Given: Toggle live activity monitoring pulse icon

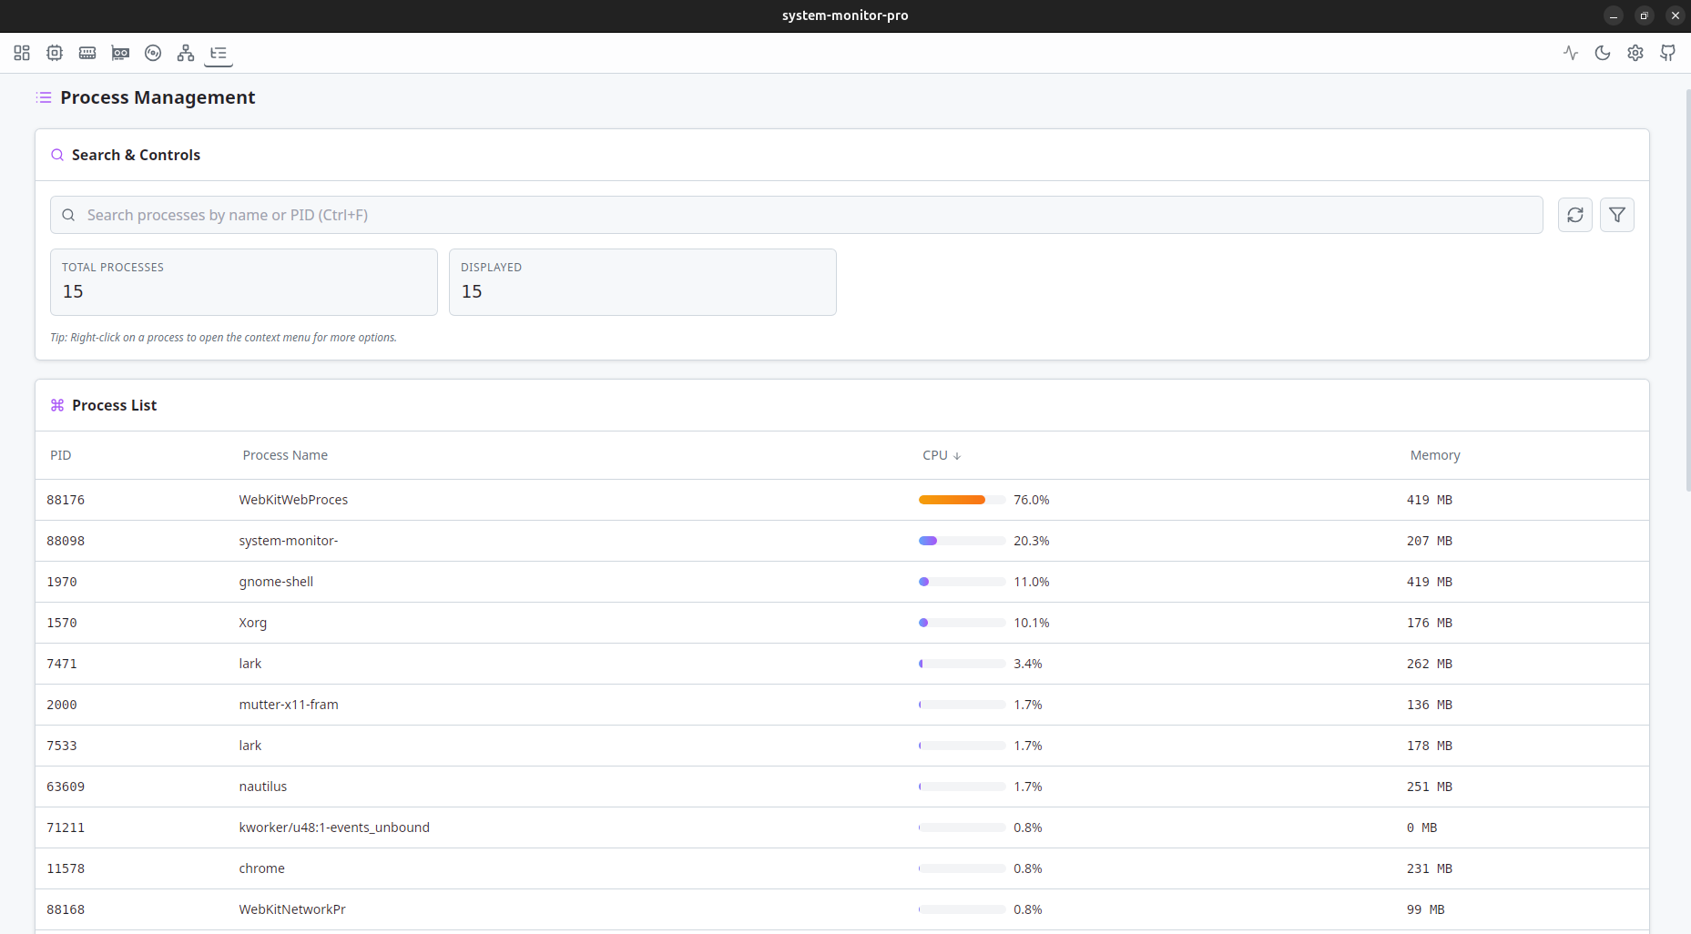Looking at the screenshot, I should coord(1570,53).
